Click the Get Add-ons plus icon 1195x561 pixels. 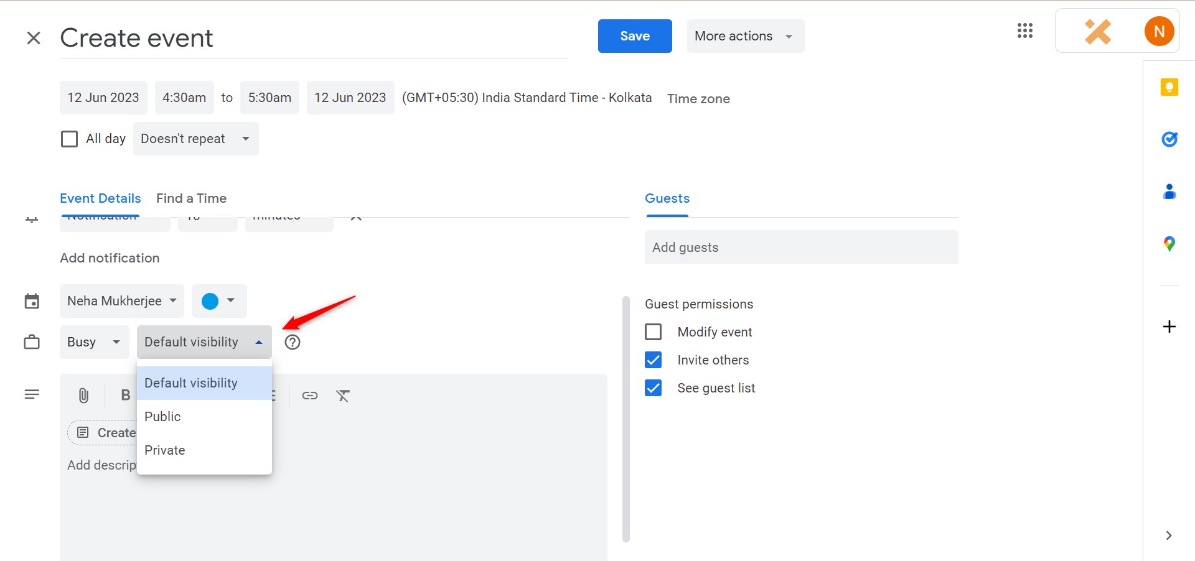(x=1169, y=326)
